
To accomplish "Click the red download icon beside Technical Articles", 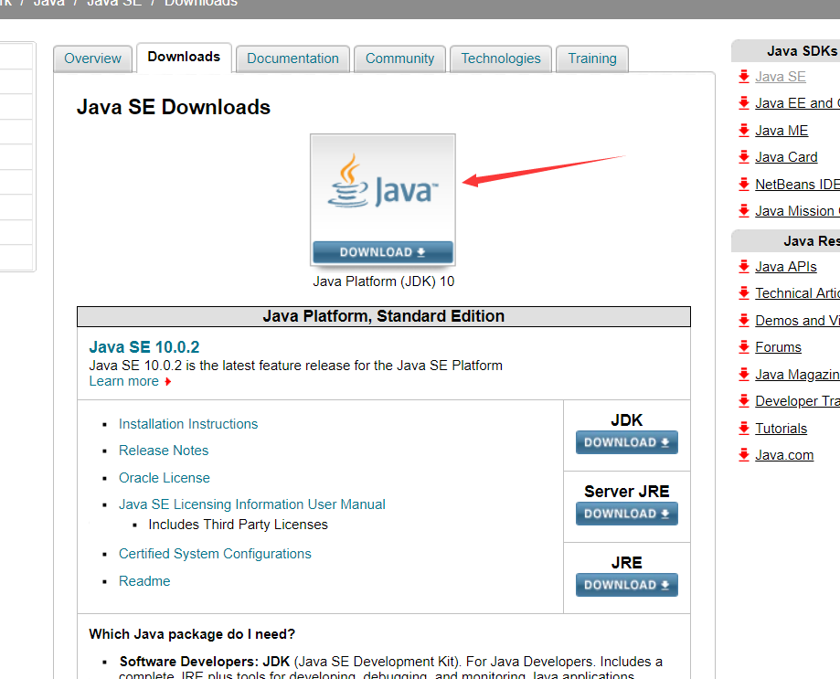I will coord(744,292).
